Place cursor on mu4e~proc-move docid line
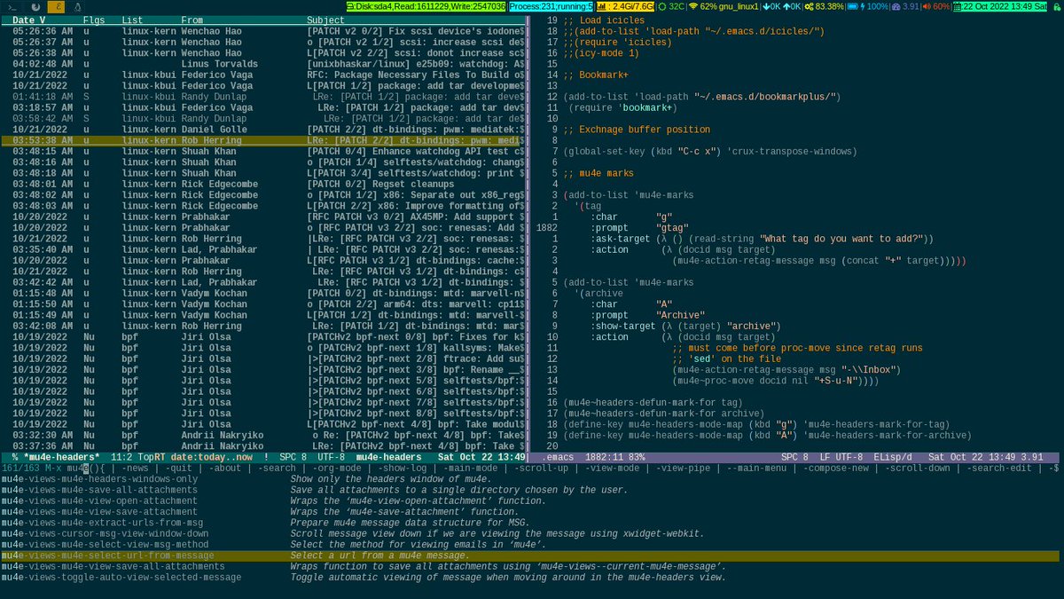 pyautogui.click(x=774, y=381)
